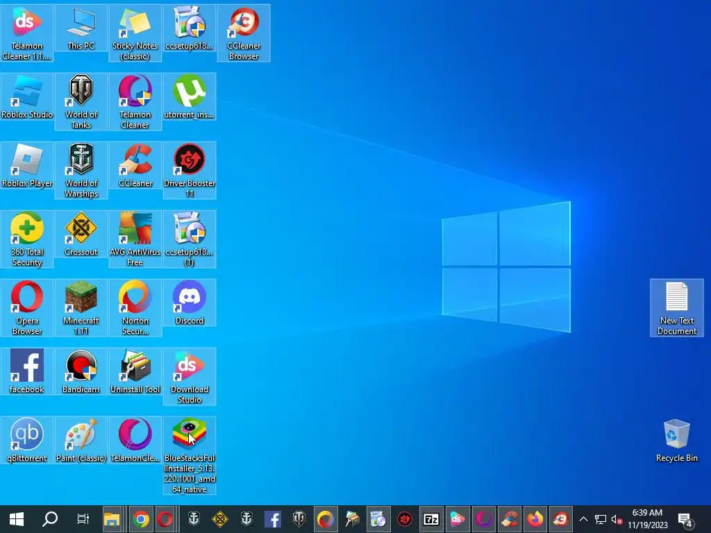
Task: Select the This PC desktop icon
Action: click(81, 28)
